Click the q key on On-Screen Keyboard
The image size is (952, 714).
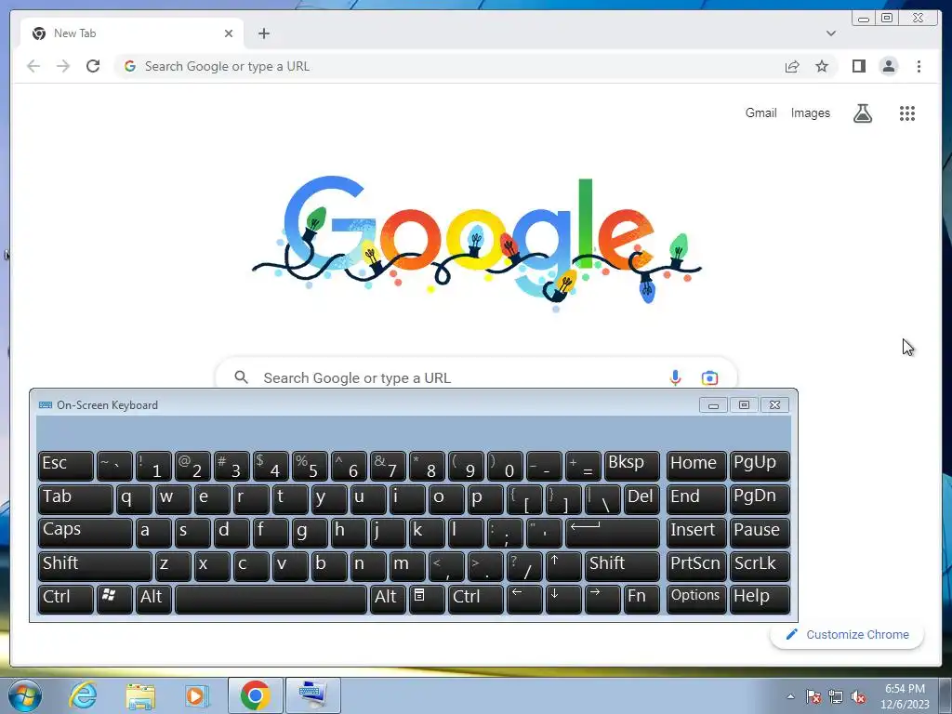coord(134,499)
